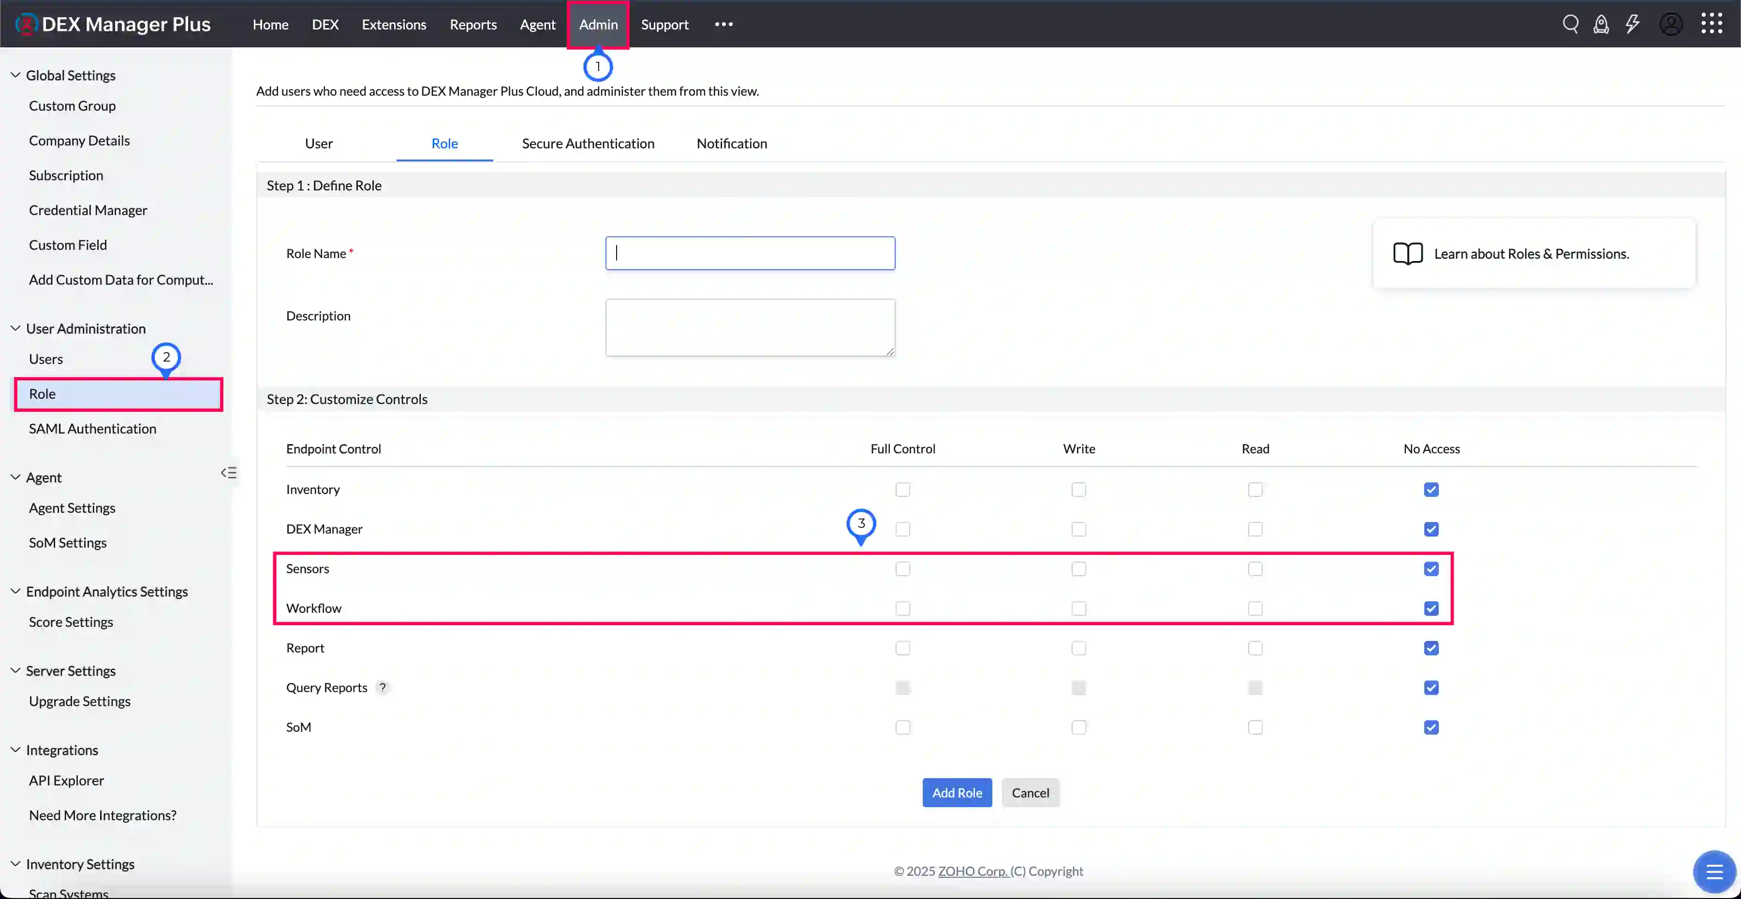Uncheck No Access for DEX Manager

(x=1431, y=530)
